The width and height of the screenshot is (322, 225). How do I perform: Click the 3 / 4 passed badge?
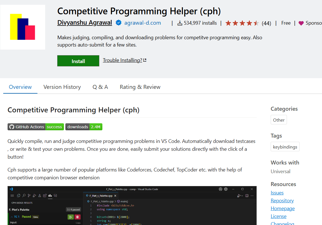pos(73,210)
